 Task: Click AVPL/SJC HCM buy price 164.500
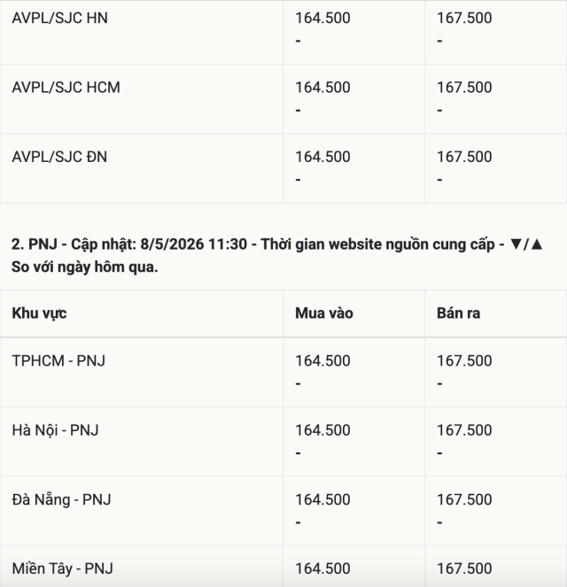pos(322,88)
